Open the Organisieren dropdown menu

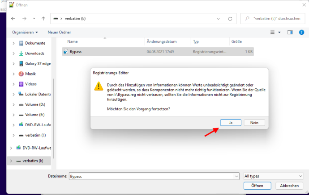(x=25, y=32)
